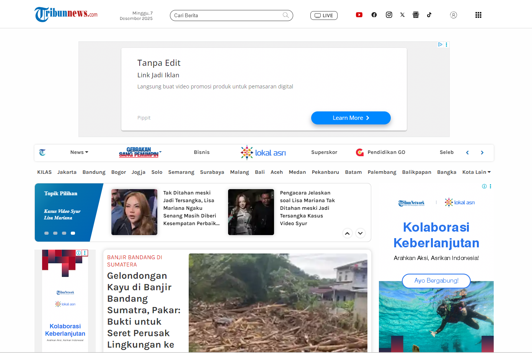532x353 pixels.
Task: Expand the News dropdown
Action: click(79, 152)
